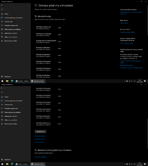Click Firewall a ochrana sítě icon, lower window
This screenshot has width=148, height=166.
point(2,108)
